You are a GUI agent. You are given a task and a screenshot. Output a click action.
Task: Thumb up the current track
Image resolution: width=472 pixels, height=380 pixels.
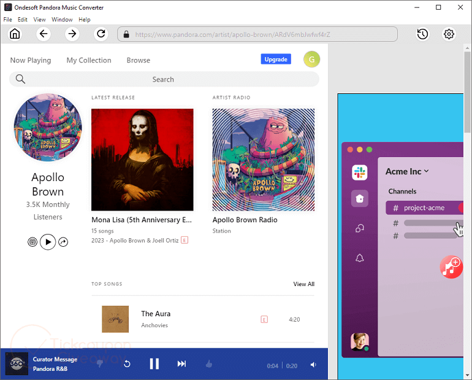(209, 364)
